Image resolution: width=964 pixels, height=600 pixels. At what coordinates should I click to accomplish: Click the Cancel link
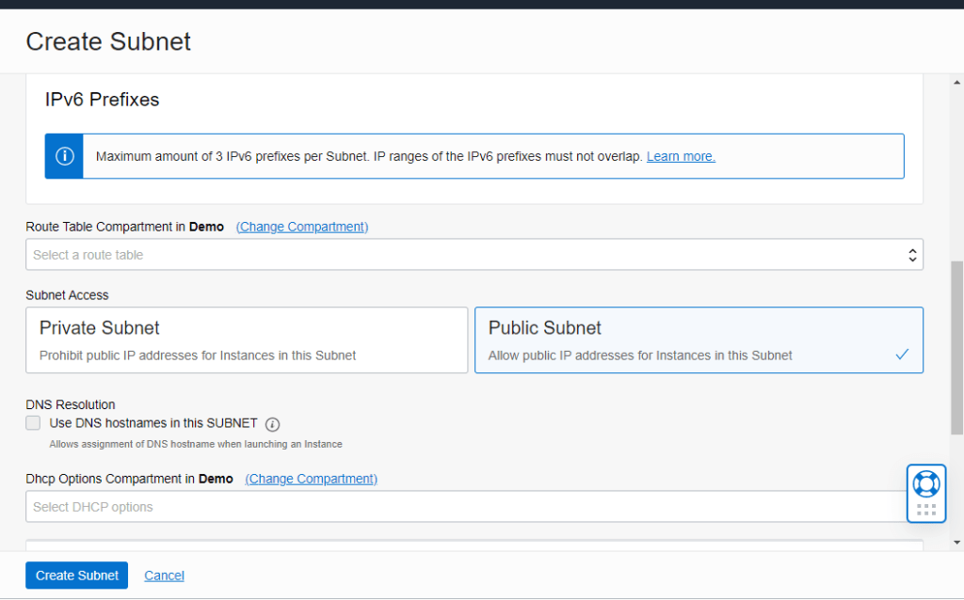tap(164, 576)
